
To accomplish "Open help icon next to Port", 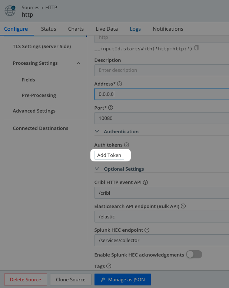I will click(x=110, y=108).
